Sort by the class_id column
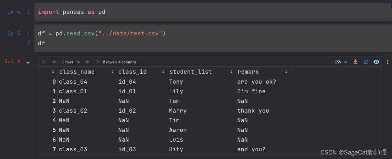The height and width of the screenshot is (159, 392). tap(163, 72)
